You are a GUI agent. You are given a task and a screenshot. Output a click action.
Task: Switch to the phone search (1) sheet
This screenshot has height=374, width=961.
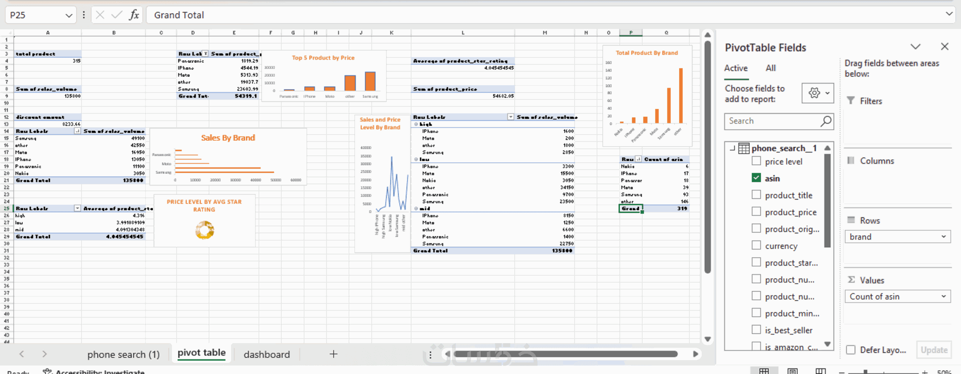[123, 354]
